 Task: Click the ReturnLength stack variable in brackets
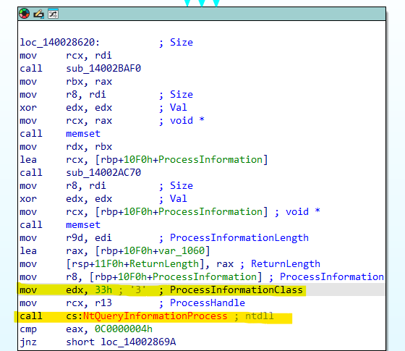164,264
